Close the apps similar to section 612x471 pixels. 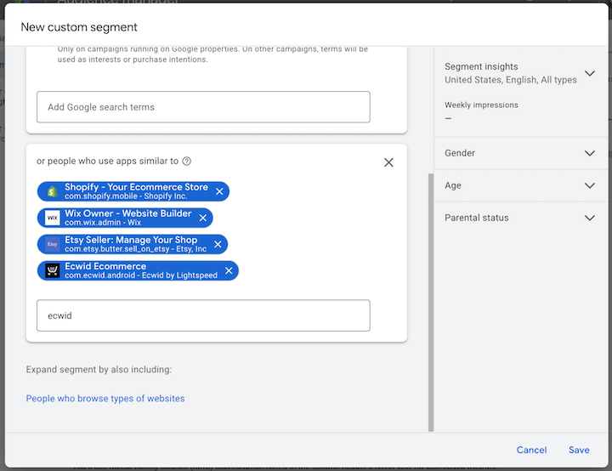[388, 162]
